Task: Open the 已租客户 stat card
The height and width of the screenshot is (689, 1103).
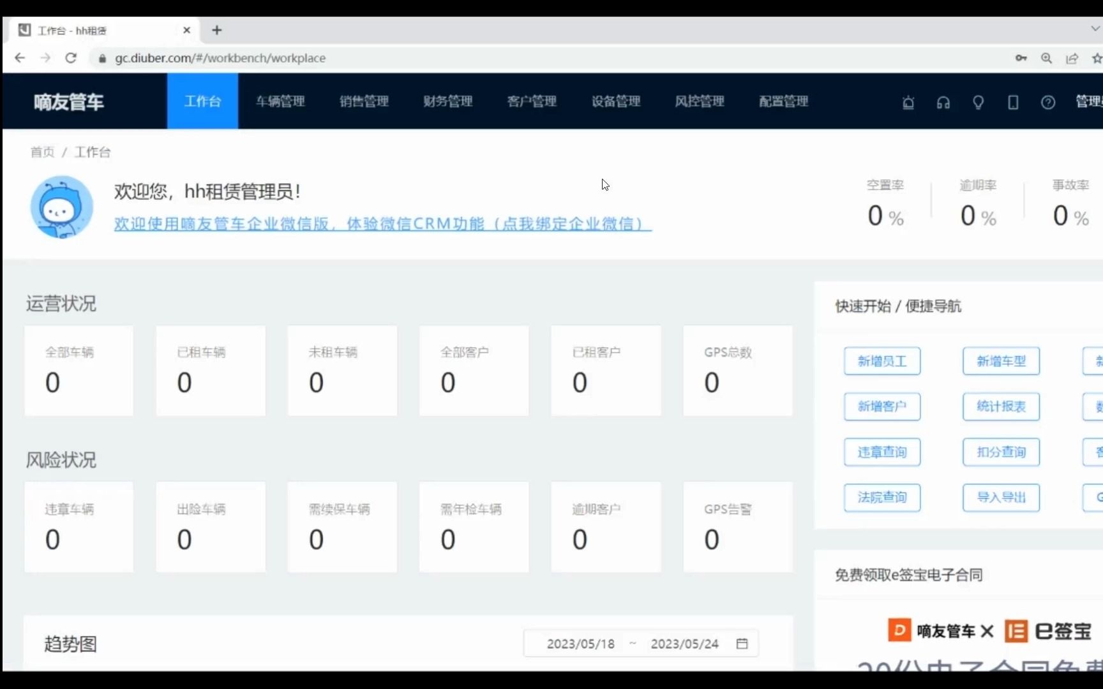Action: tap(606, 371)
